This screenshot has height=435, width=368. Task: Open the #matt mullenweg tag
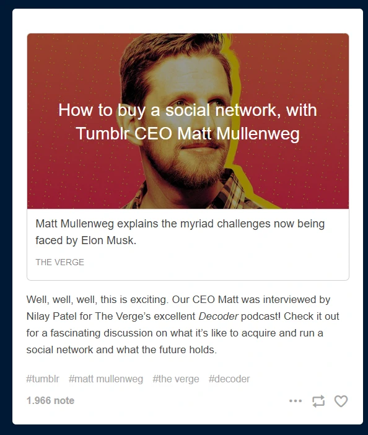(x=106, y=379)
